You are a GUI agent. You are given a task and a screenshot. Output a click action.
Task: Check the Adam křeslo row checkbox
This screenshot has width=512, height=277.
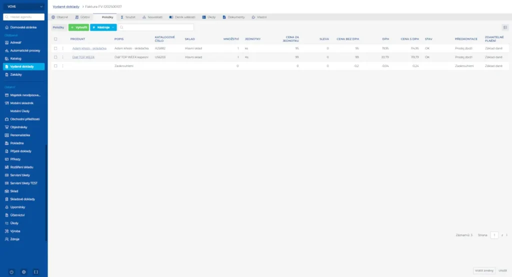click(55, 48)
